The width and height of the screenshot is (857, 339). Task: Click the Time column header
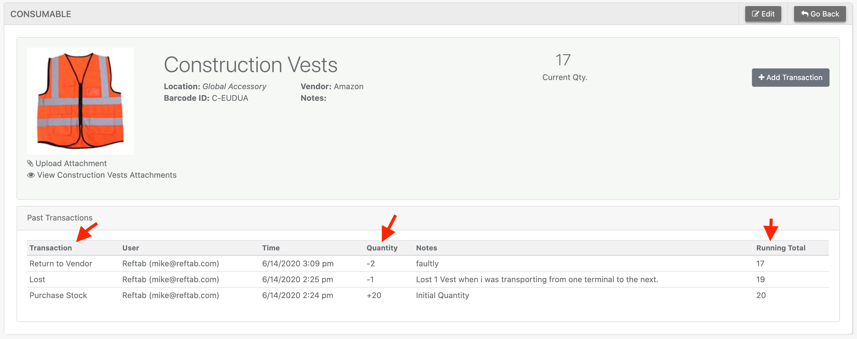pyautogui.click(x=271, y=248)
